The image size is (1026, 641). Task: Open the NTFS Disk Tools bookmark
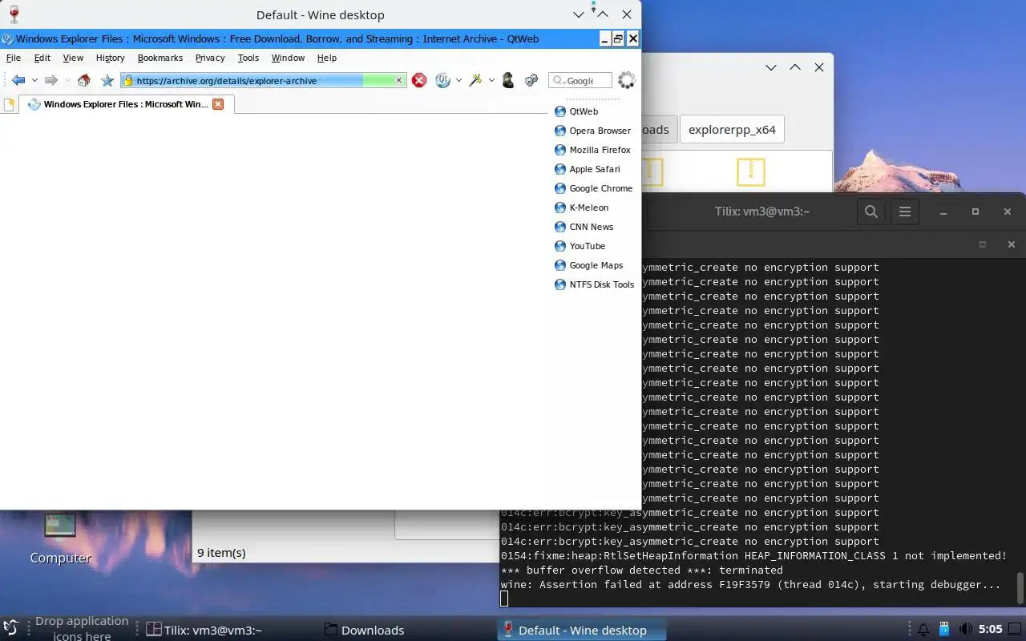pos(594,284)
